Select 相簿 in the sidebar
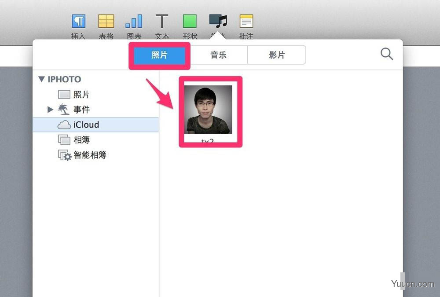 95,139
